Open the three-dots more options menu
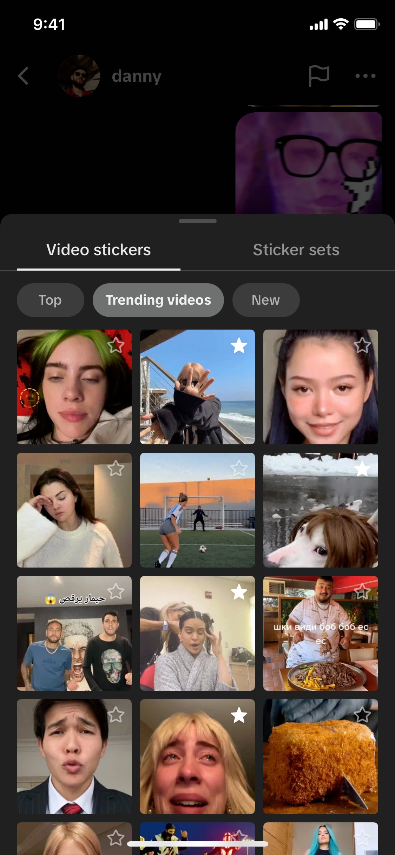Viewport: 395px width, 855px height. coord(365,76)
